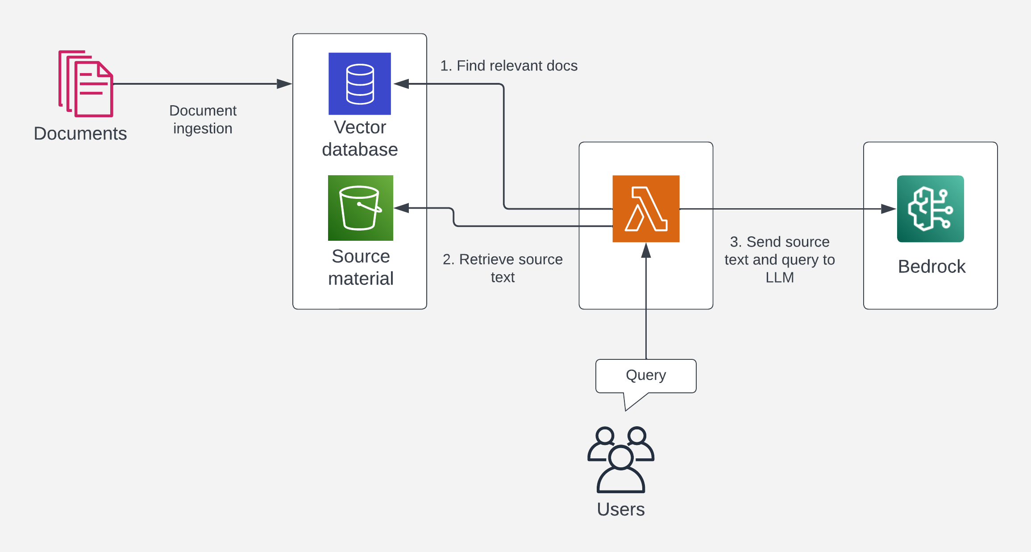Click the '1. Find relevant docs' label
The image size is (1031, 552).
(x=509, y=66)
